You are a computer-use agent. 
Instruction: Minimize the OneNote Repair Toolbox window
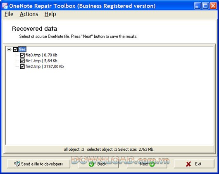(198, 6)
